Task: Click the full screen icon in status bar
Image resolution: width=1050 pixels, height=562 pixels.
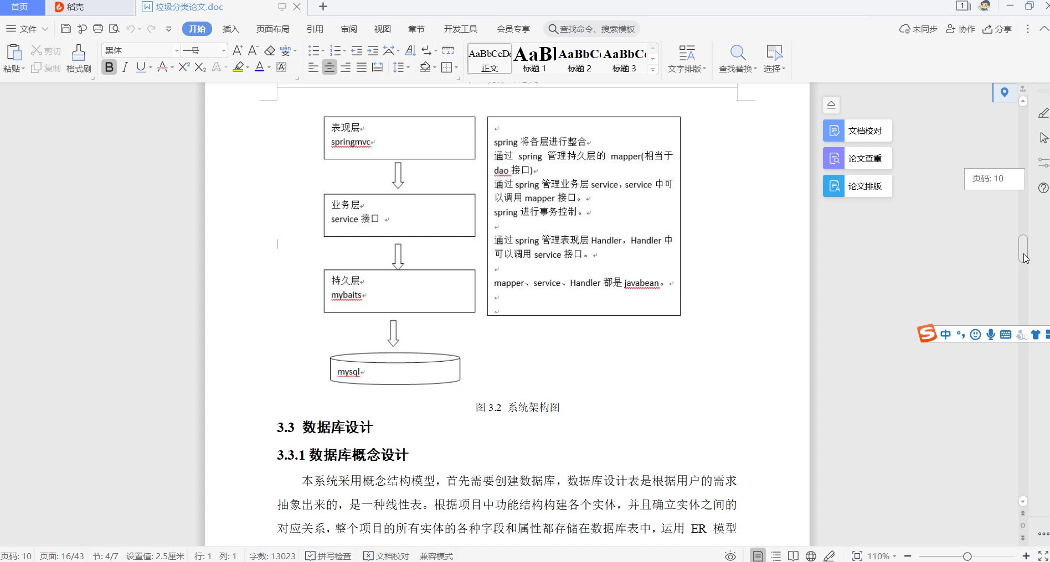Action: (x=1043, y=556)
